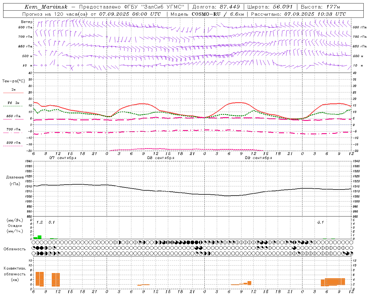
Task: Click the (мм/3ч.) precipitation unit label
Action: 15,220
